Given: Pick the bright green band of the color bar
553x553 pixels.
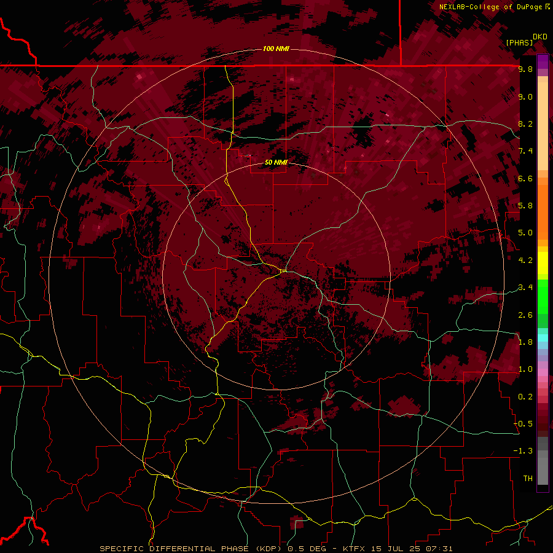Looking at the screenshot, I should click(543, 297).
